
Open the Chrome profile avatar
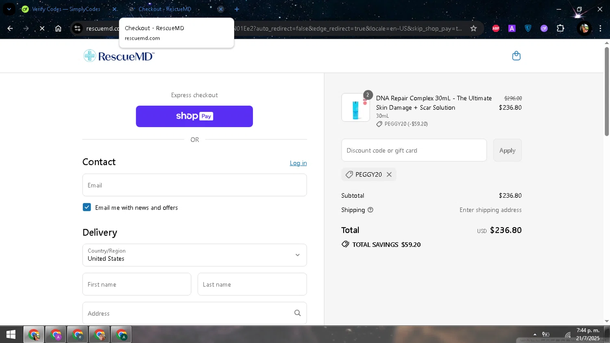584,28
